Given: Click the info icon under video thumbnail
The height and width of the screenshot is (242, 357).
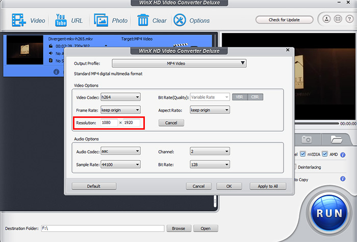Looking at the screenshot, I should point(56,72).
